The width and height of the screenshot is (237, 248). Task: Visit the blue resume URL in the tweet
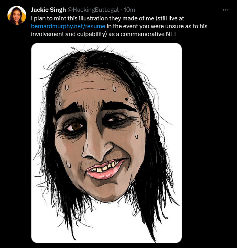pyautogui.click(x=68, y=26)
